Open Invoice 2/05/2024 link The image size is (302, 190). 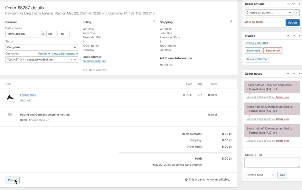pos(256,43)
